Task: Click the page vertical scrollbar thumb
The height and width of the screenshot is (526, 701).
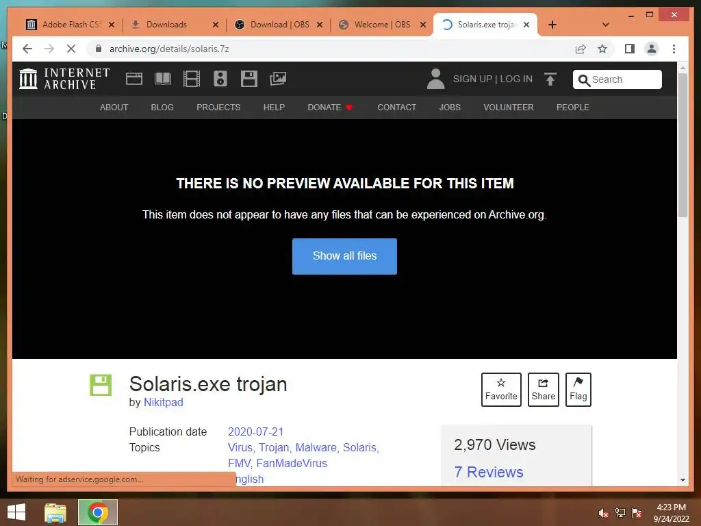Action: pos(683,145)
